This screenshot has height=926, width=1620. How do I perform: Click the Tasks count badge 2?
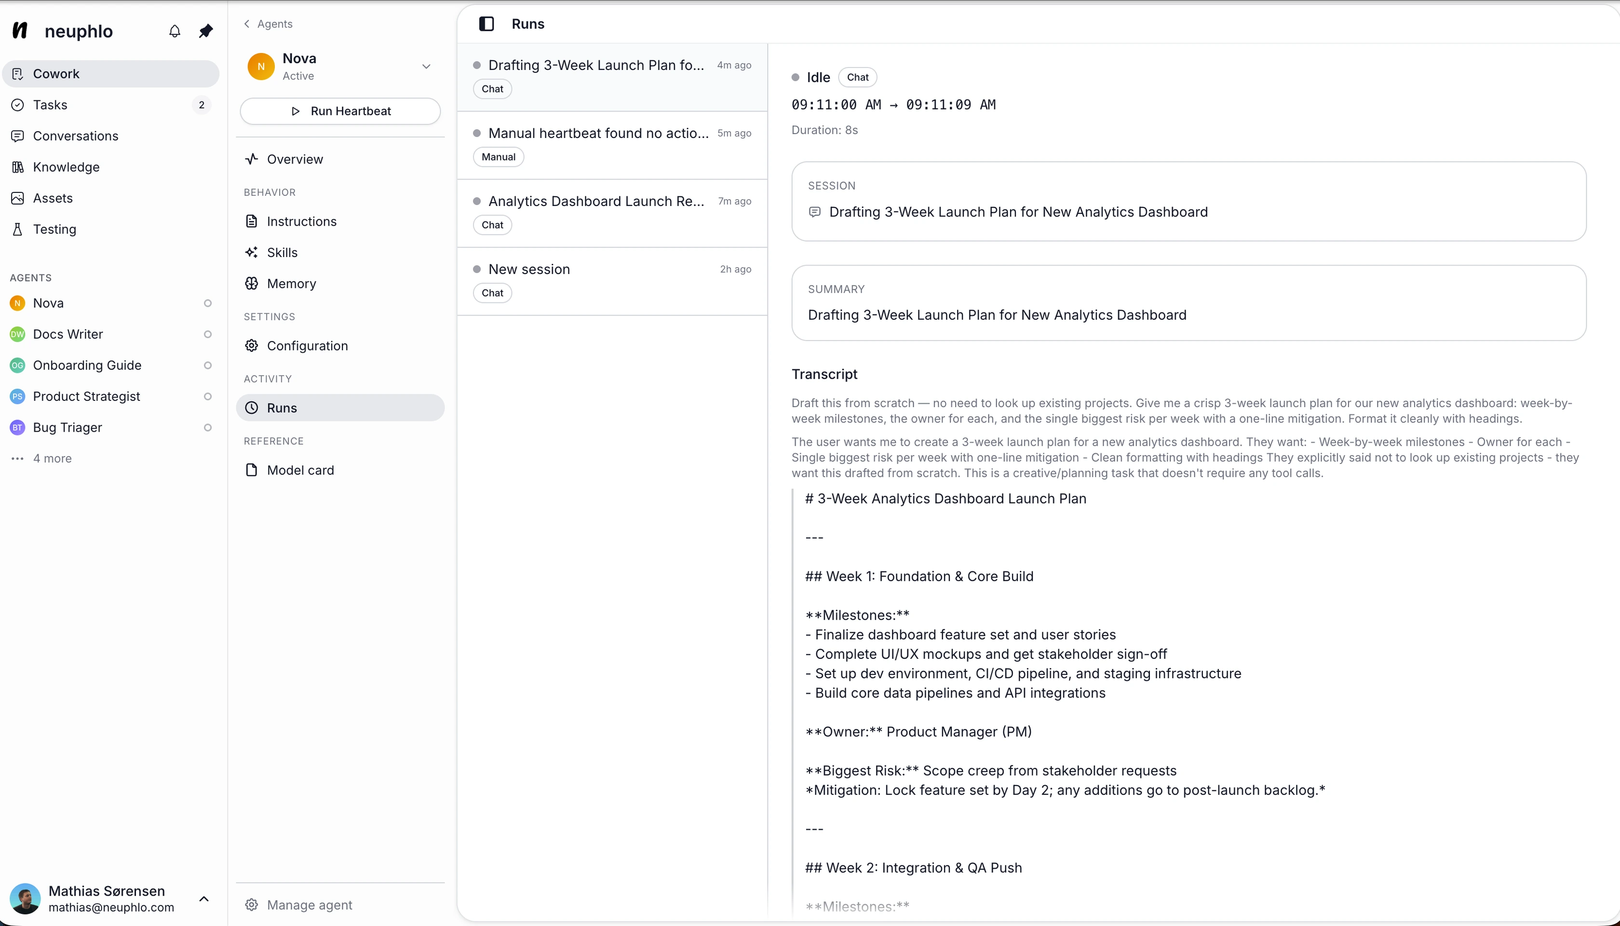pyautogui.click(x=202, y=105)
